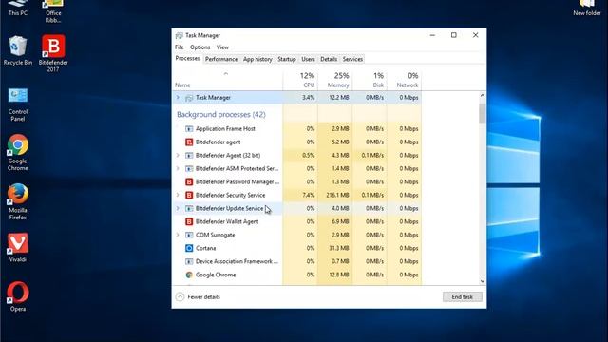Expand the Bitdefender ASMI Protected Service row
The width and height of the screenshot is (608, 342).
coord(178,168)
